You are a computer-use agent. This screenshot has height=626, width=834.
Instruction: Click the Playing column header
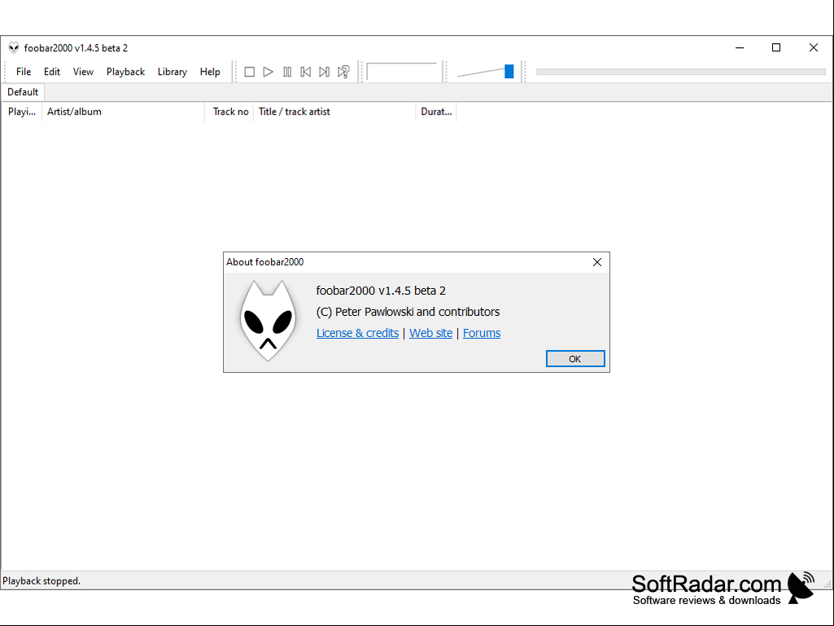(x=22, y=112)
